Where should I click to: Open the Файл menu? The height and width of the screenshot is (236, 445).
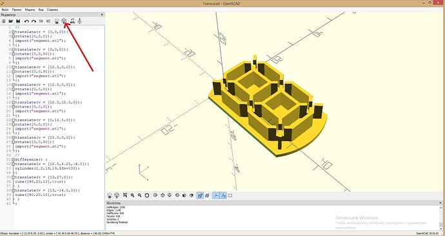5,10
